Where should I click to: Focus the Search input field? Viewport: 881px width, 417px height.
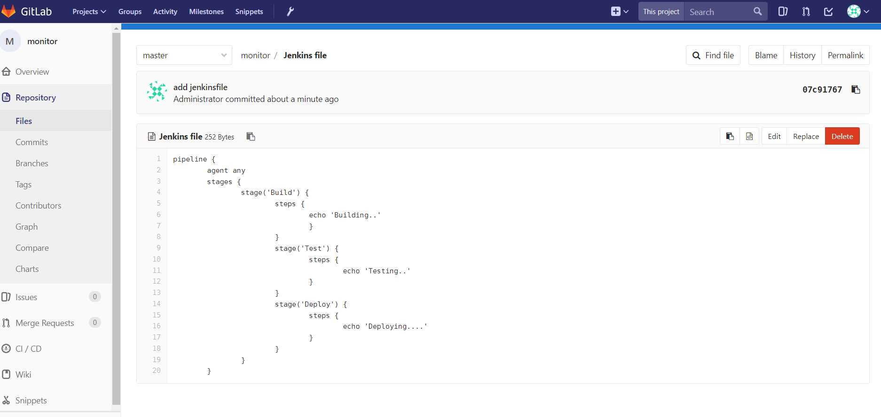pyautogui.click(x=718, y=12)
